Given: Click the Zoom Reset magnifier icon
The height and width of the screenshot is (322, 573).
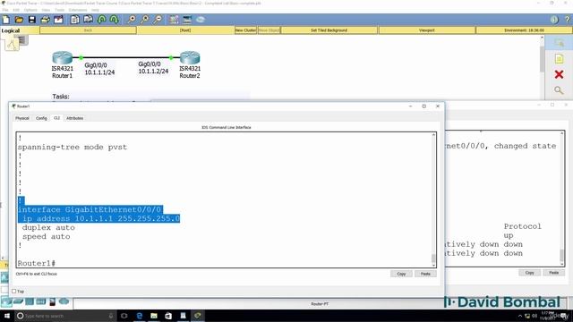Looking at the screenshot, I should [144, 20].
